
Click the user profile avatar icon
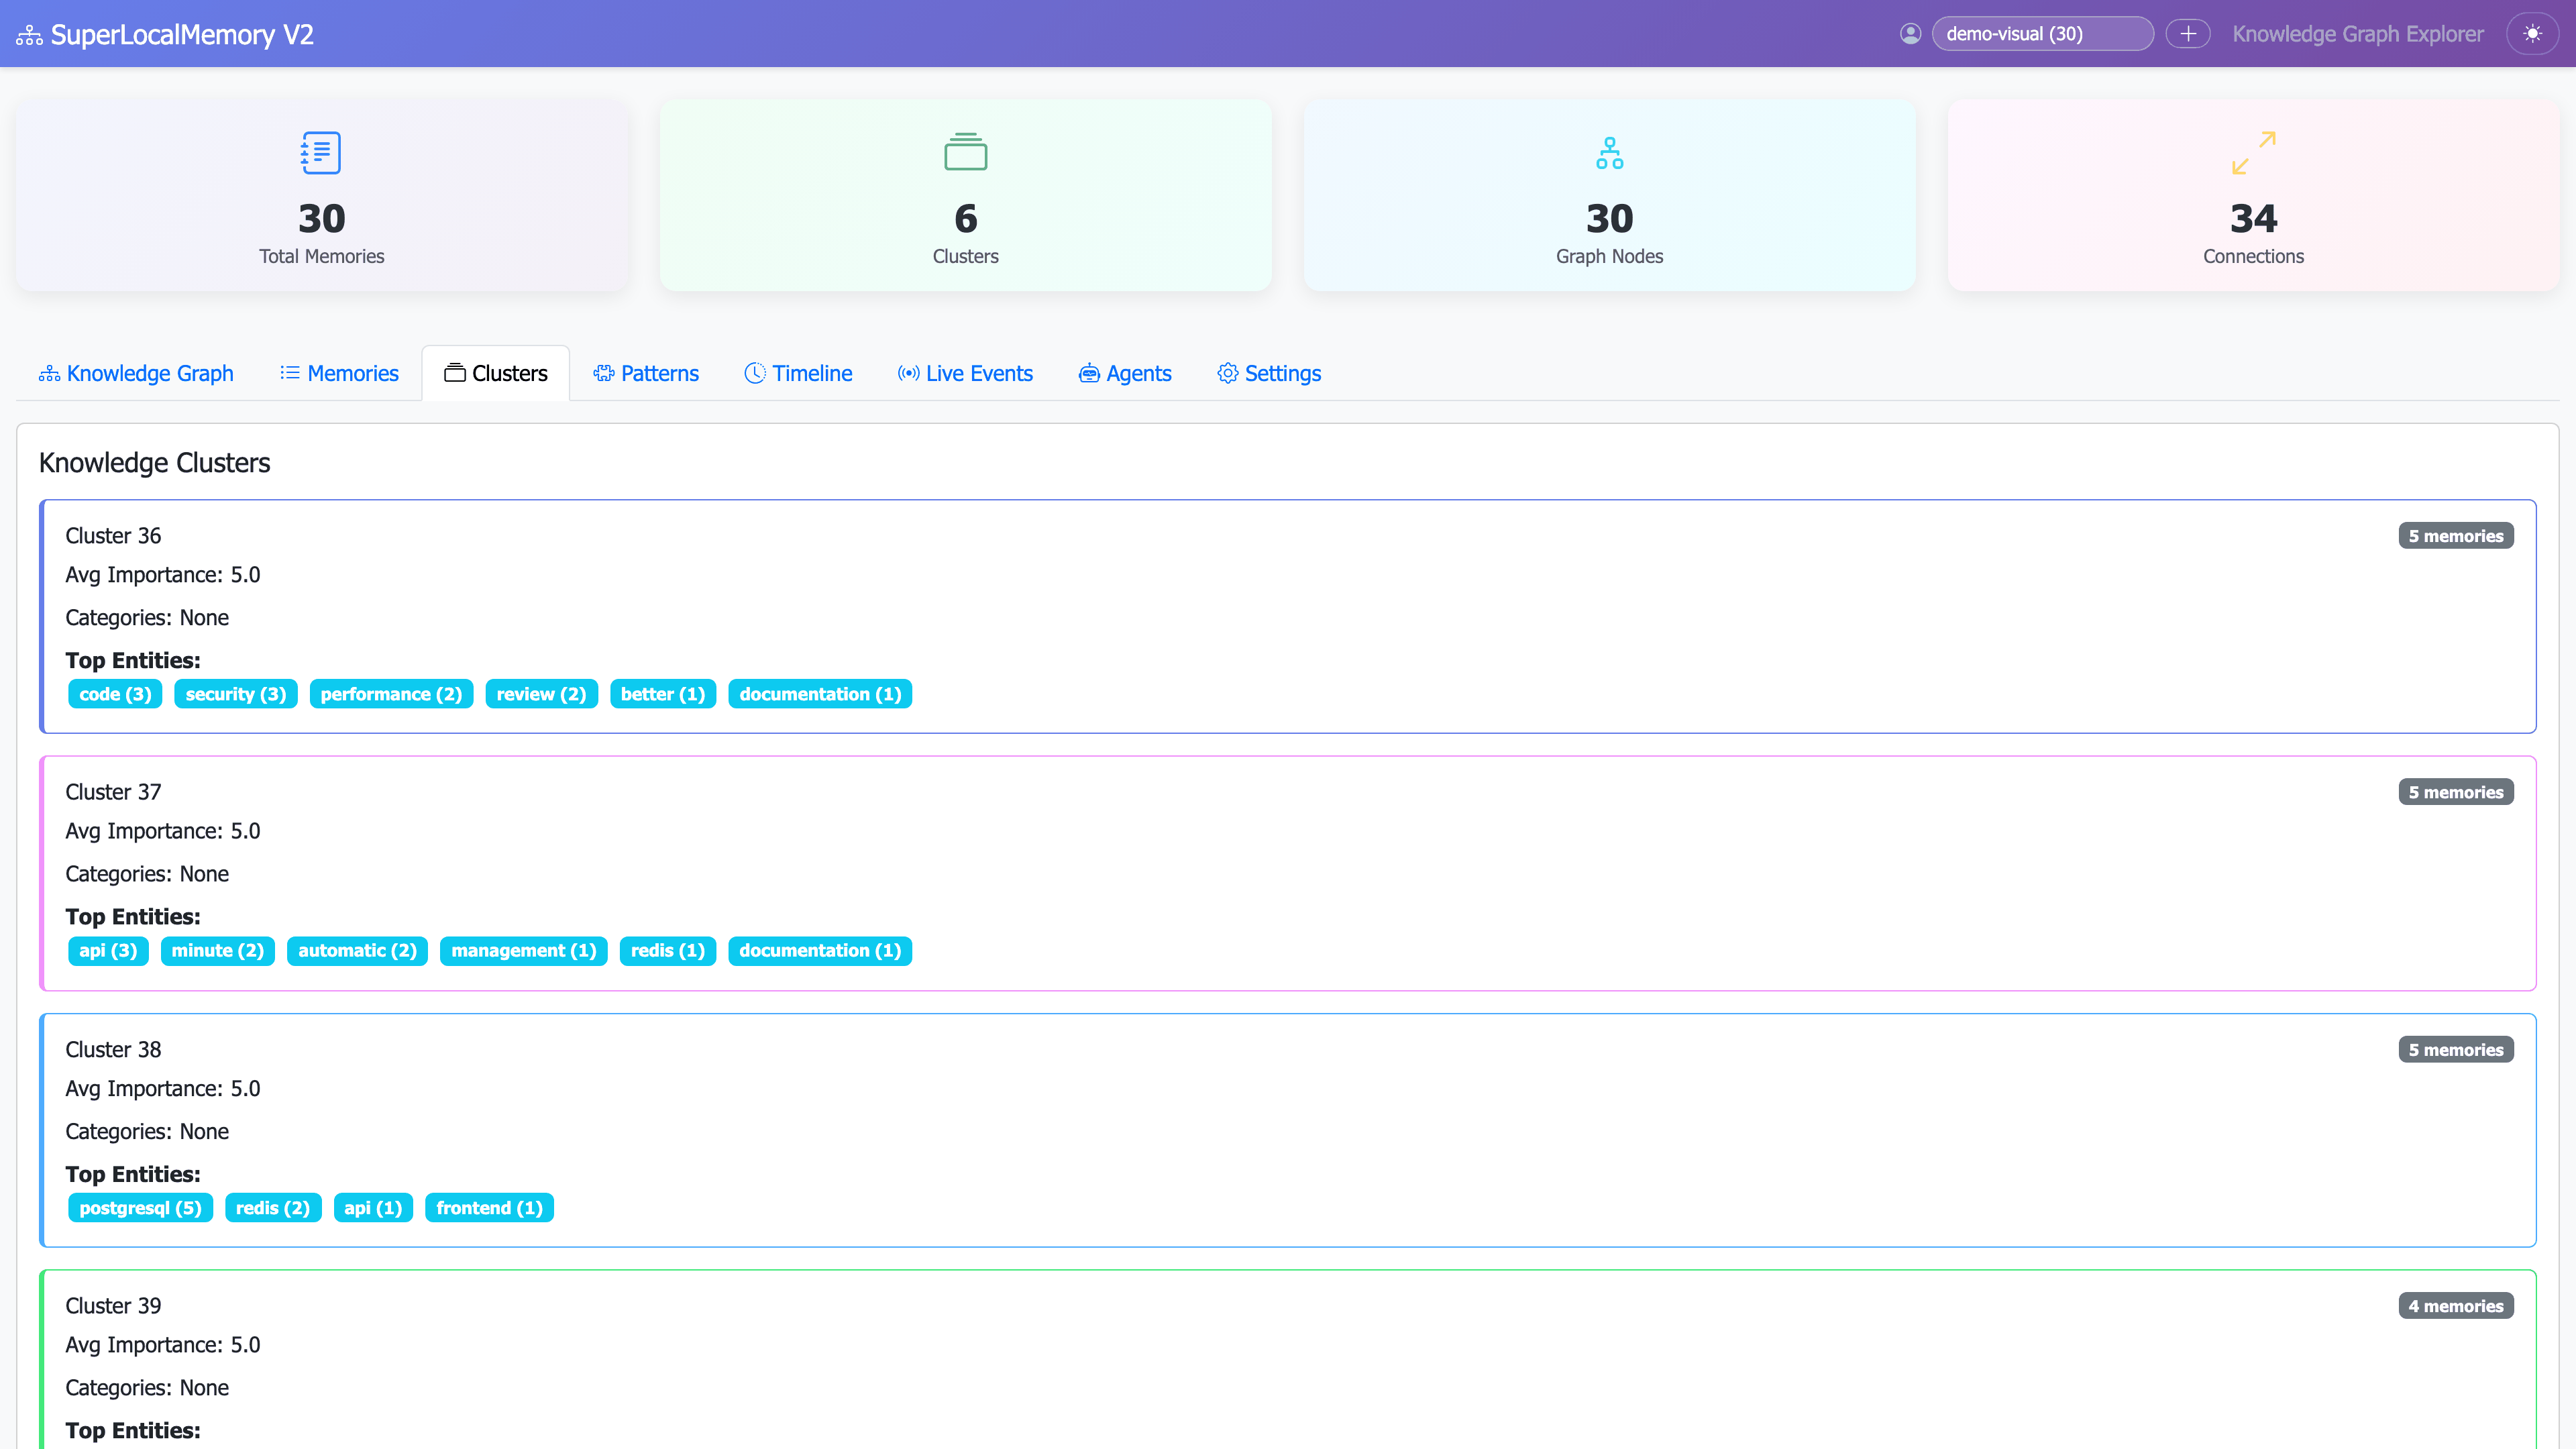tap(1910, 34)
